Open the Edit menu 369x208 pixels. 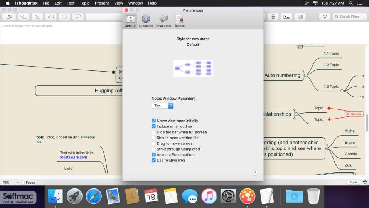tap(58, 3)
